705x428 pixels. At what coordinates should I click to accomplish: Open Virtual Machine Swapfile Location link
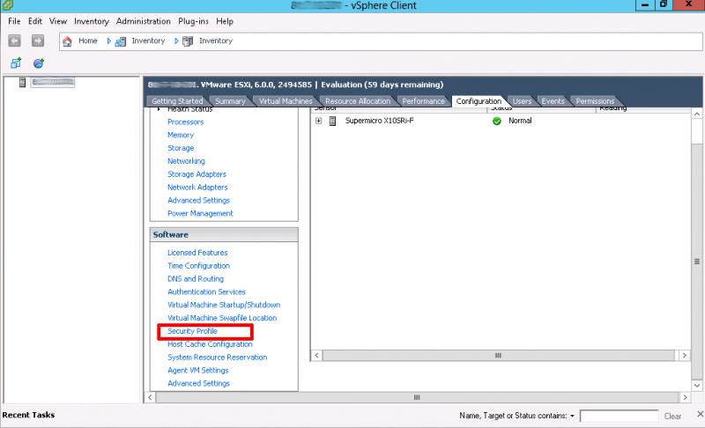pos(222,318)
